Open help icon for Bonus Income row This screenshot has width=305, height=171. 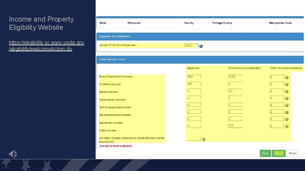(287, 92)
